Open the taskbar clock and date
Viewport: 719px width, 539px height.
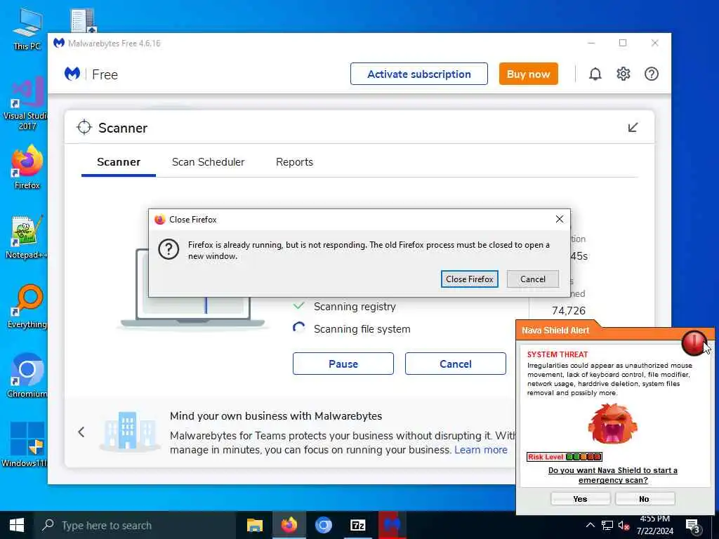(655, 525)
